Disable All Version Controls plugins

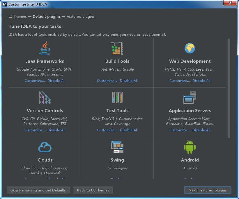tap(56, 130)
